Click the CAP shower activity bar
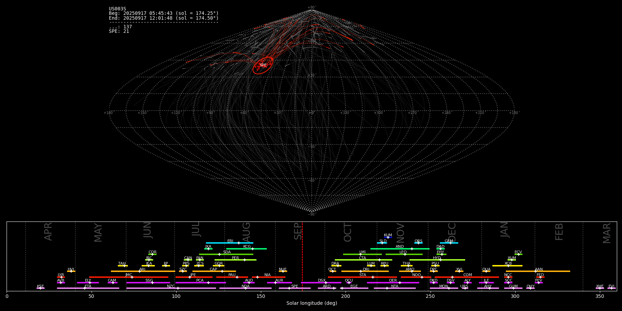The height and width of the screenshot is (311, 622). 214,271
